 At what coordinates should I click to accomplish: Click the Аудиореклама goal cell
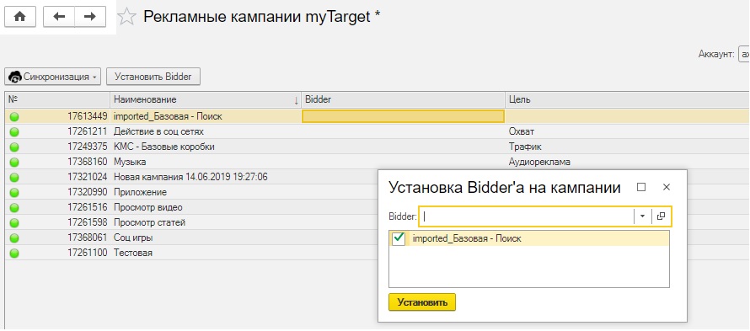(539, 163)
